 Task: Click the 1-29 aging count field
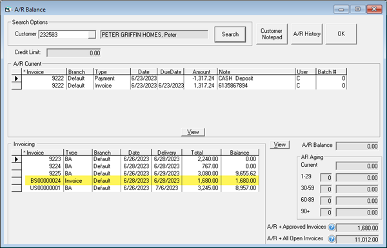coord(326,178)
